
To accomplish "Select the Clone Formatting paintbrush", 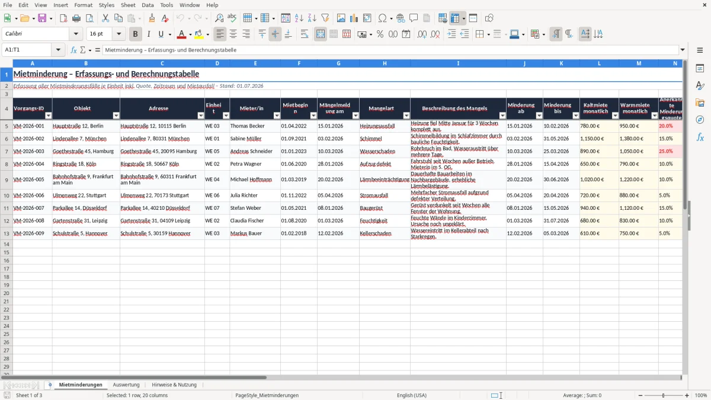I will 152,18.
